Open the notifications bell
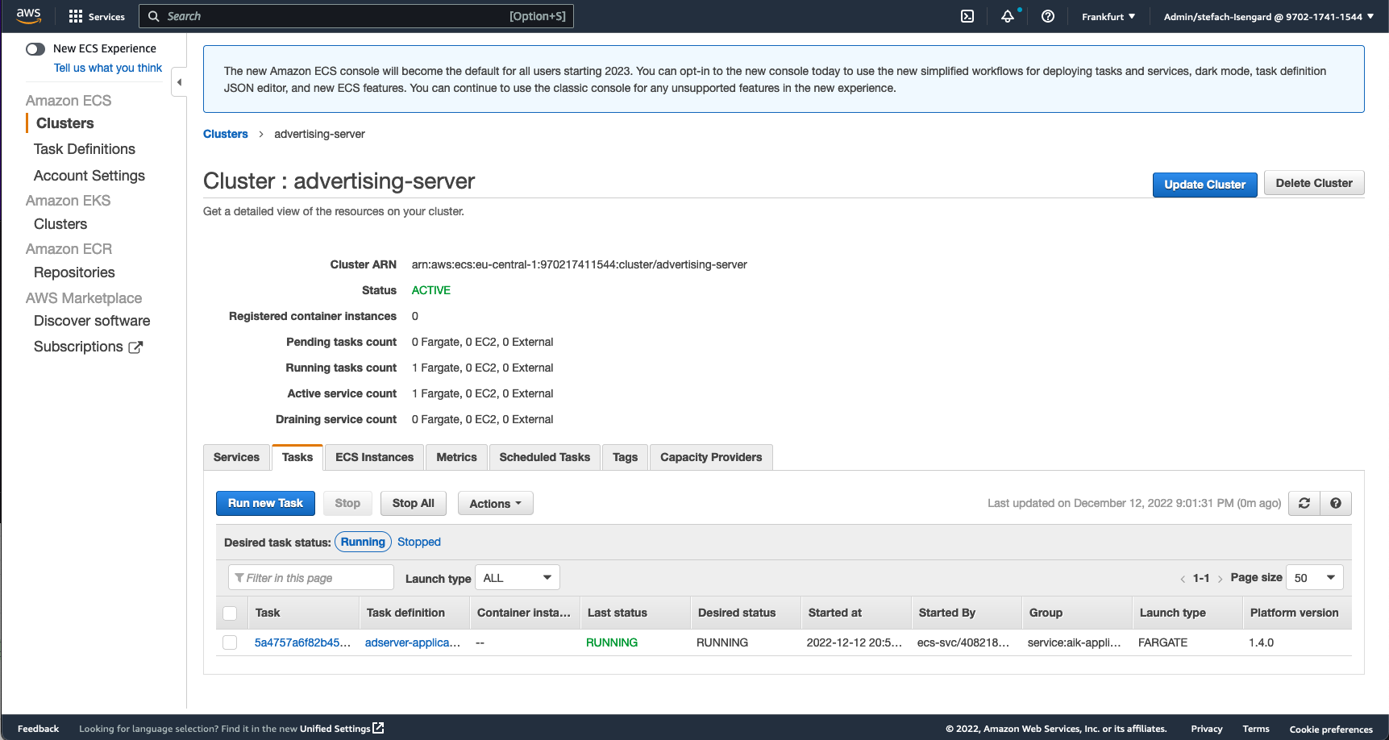Viewport: 1389px width, 740px height. point(1008,16)
